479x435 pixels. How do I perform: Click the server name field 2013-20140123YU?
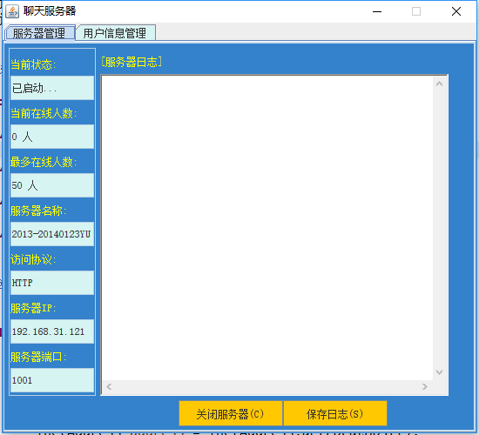pyautogui.click(x=52, y=234)
